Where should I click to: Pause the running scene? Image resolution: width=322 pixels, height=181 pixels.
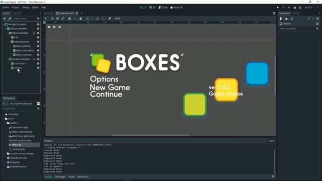tap(283, 8)
